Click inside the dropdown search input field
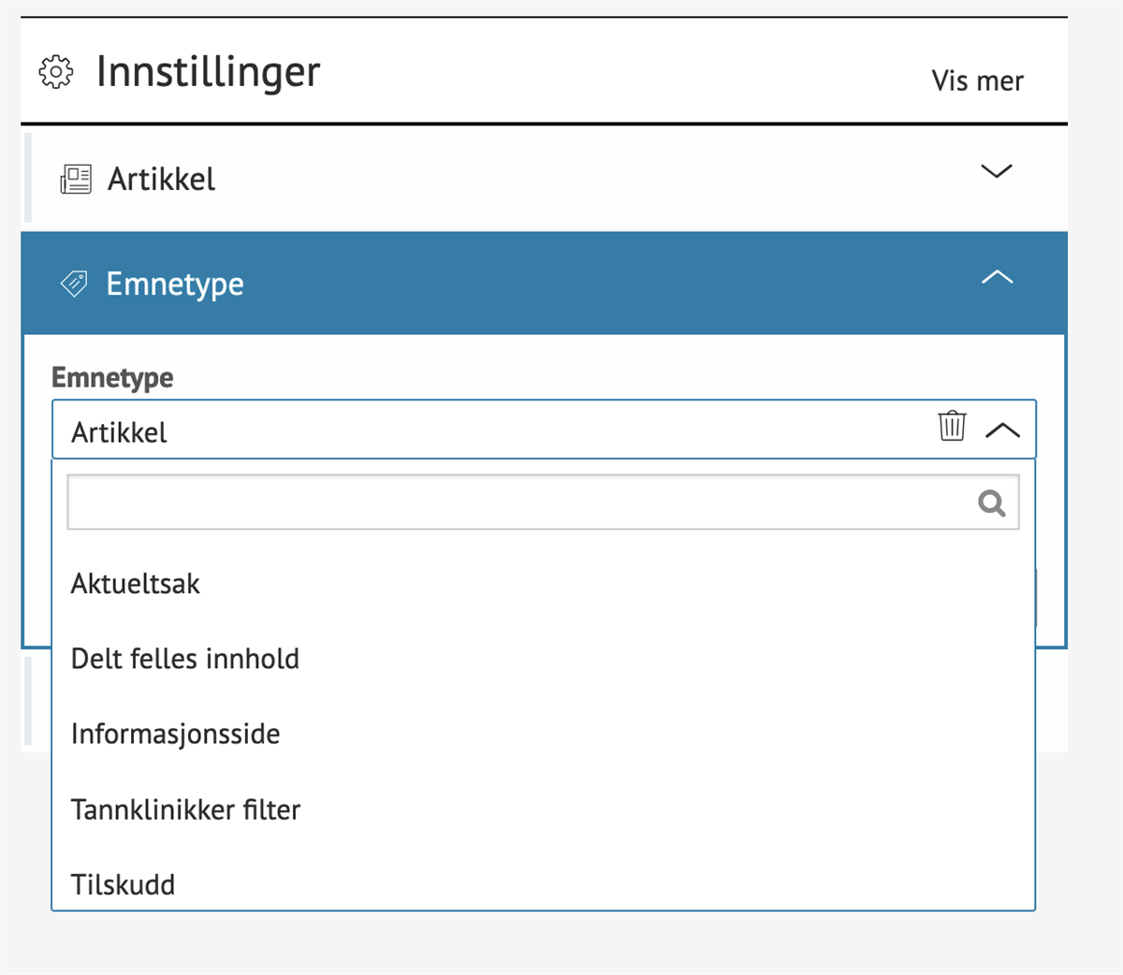Viewport: 1123px width, 975px height. [468, 502]
